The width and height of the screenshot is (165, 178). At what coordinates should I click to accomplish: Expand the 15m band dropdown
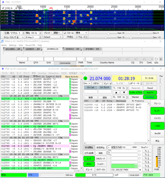(87, 83)
